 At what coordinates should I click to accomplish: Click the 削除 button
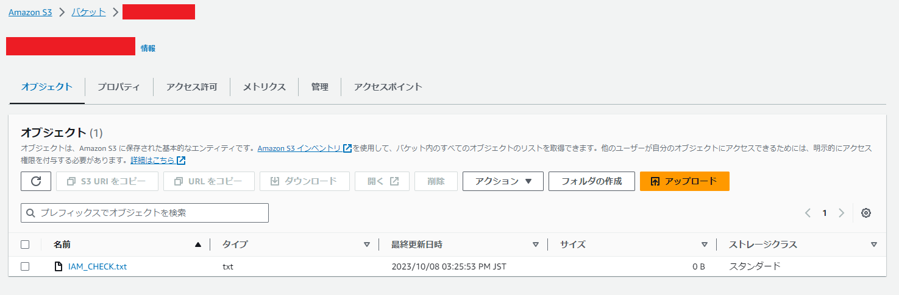point(436,181)
